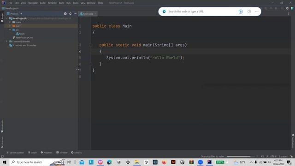This screenshot has width=295, height=166.
Task: Open the Terminal tool window
Action: pos(62,153)
